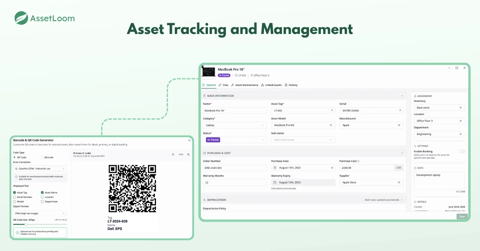The image size is (480, 251).
Task: Uncheck the Asset Name checkbox
Action: (42, 193)
